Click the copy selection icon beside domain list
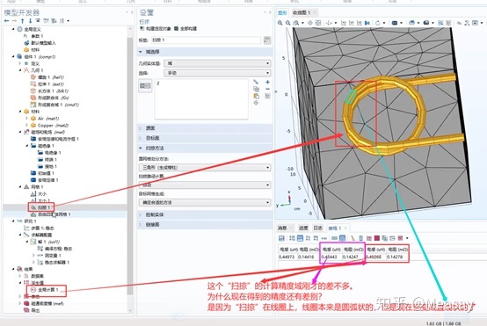487x326 pixels. click(256, 89)
